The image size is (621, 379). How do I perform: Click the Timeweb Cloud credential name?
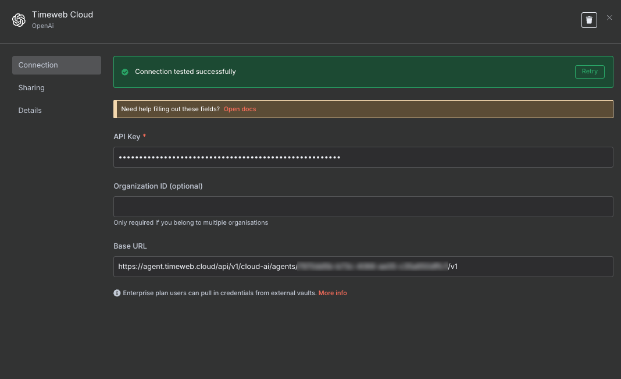[62, 15]
